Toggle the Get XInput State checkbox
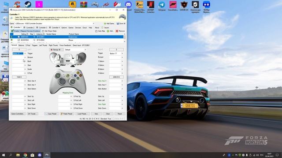 pos(43,31)
